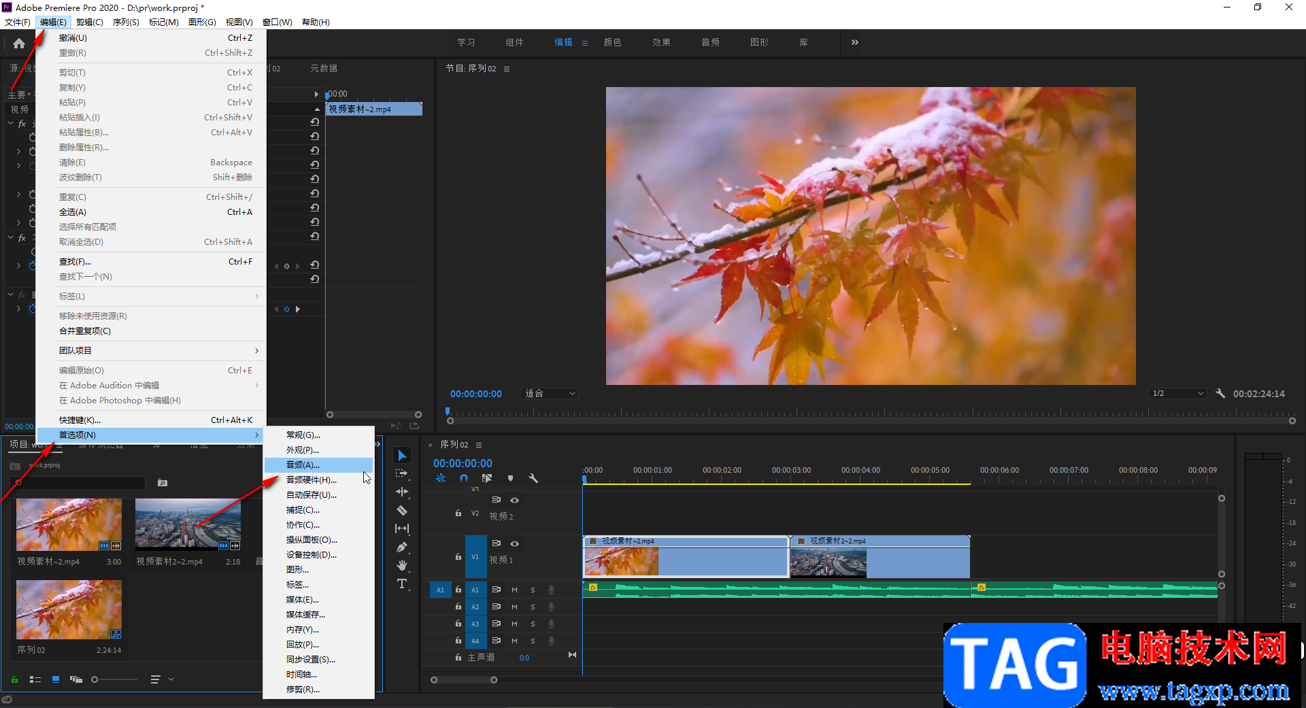Image resolution: width=1306 pixels, height=708 pixels.
Task: Mute audio track A1
Action: click(x=514, y=590)
